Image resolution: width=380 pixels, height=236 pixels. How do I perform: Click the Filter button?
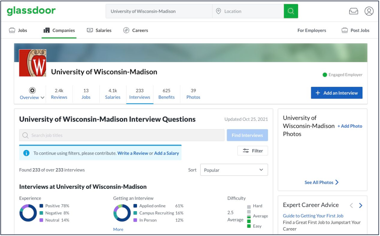[253, 151]
